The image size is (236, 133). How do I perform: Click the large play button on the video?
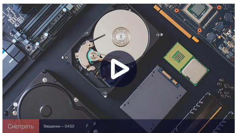[x=118, y=69]
